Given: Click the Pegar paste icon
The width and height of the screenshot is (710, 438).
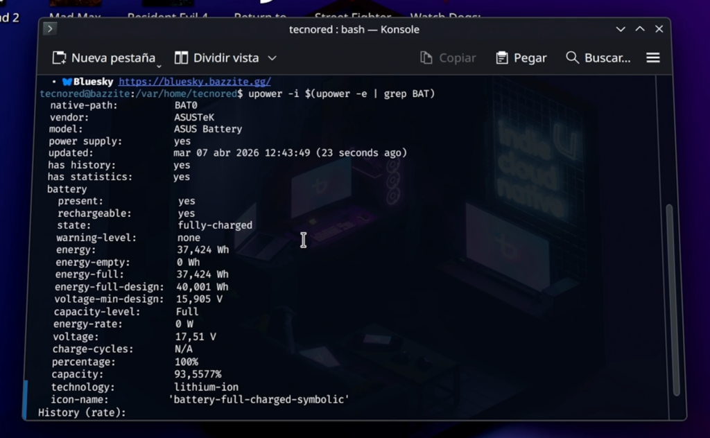Looking at the screenshot, I should 501,58.
